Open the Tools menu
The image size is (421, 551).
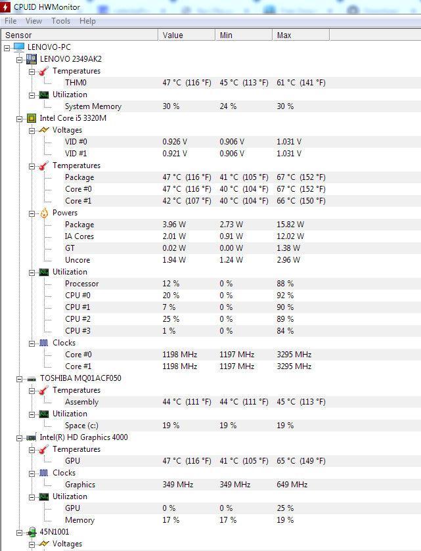click(x=61, y=21)
